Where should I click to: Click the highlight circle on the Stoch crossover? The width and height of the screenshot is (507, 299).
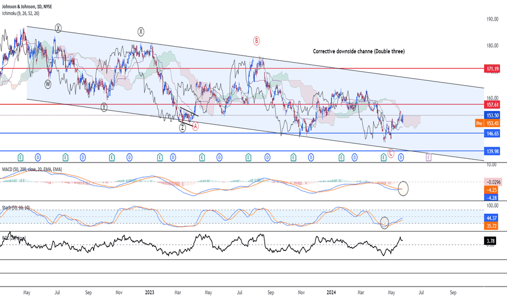point(384,223)
